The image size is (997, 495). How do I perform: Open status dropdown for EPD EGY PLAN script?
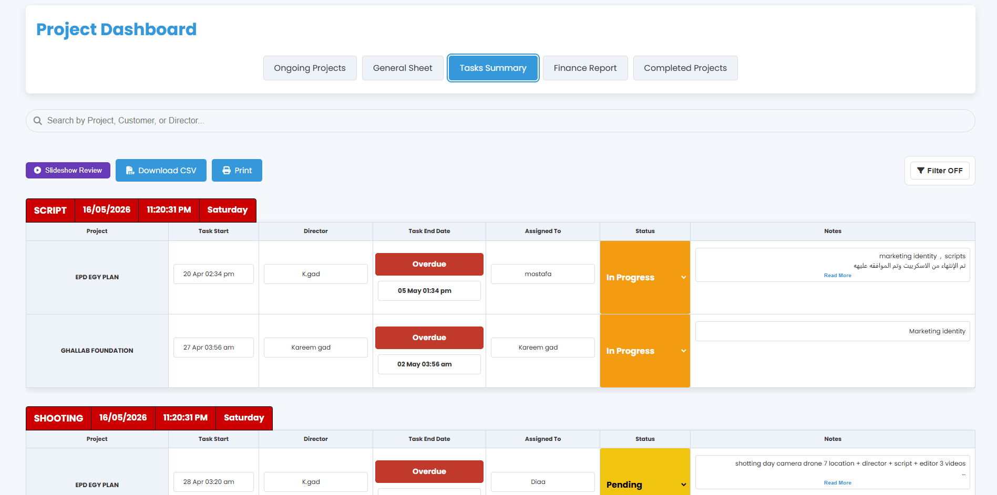point(645,277)
